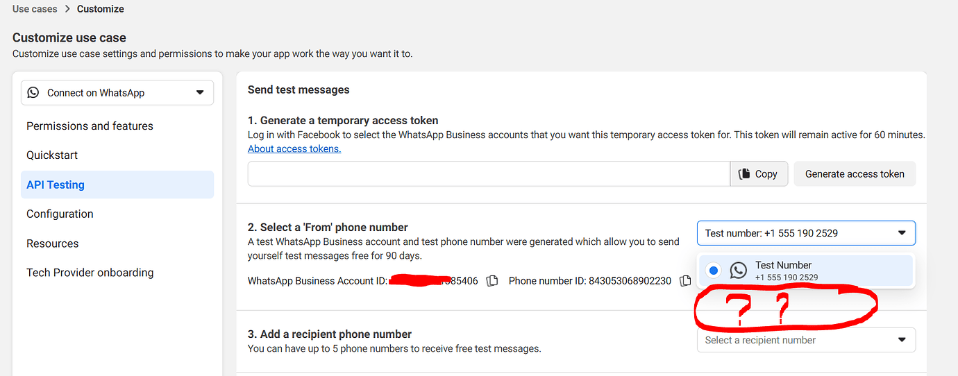The width and height of the screenshot is (958, 376).
Task: Click the WhatsApp icon in the Test Number option
Action: point(739,271)
